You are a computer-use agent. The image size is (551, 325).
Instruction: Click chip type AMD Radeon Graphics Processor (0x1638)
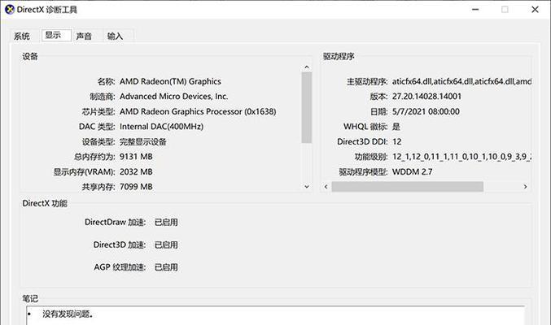pos(198,111)
